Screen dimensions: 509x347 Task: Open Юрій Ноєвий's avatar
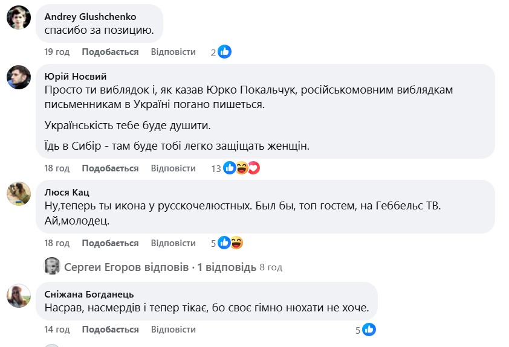click(19, 77)
